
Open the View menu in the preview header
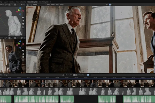48,5
